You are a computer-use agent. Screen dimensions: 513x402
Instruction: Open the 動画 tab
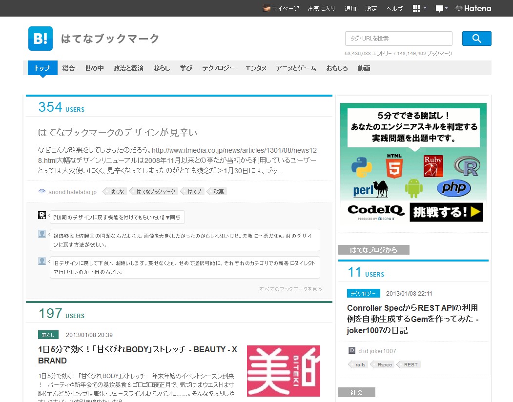tap(364, 68)
